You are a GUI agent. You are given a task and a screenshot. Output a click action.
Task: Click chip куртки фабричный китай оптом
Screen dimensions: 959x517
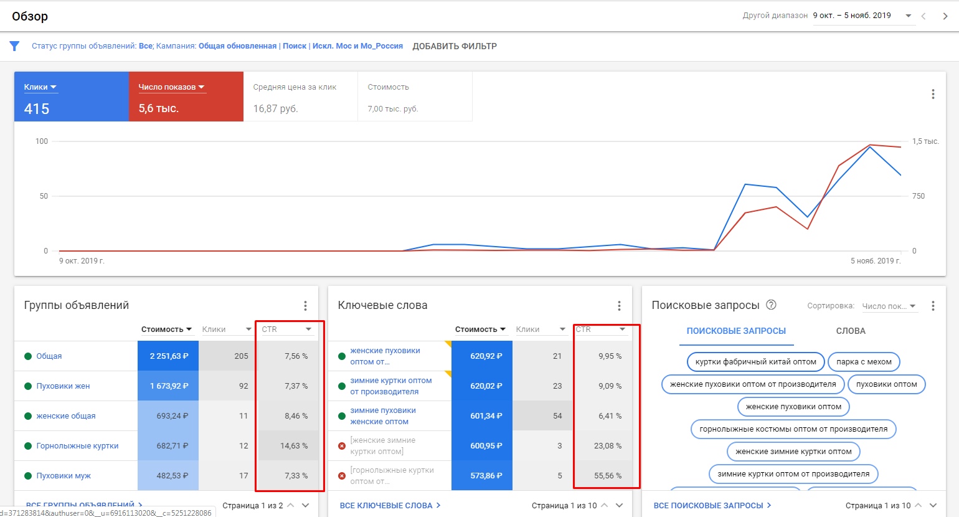(x=756, y=362)
